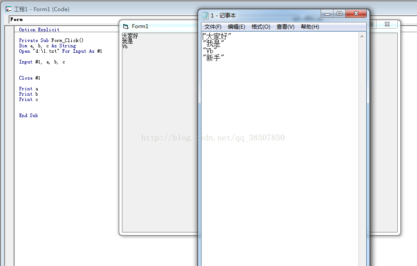Click the Form1 window title icon
The height and width of the screenshot is (266, 417).
[126, 26]
